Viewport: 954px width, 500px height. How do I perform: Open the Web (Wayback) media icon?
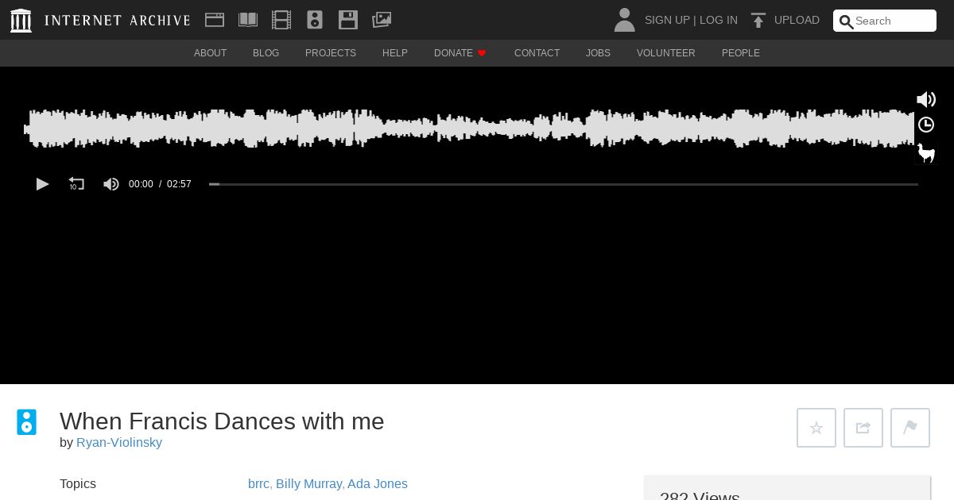click(215, 20)
